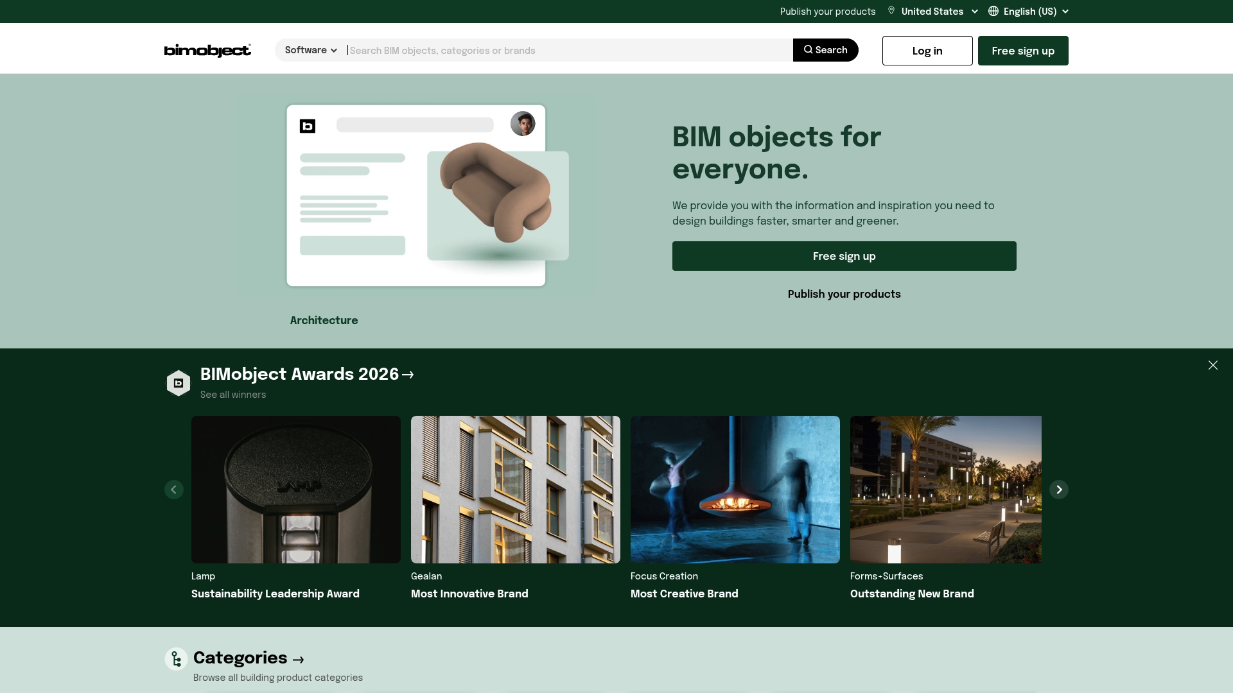Click the location pin icon

pos(891,11)
